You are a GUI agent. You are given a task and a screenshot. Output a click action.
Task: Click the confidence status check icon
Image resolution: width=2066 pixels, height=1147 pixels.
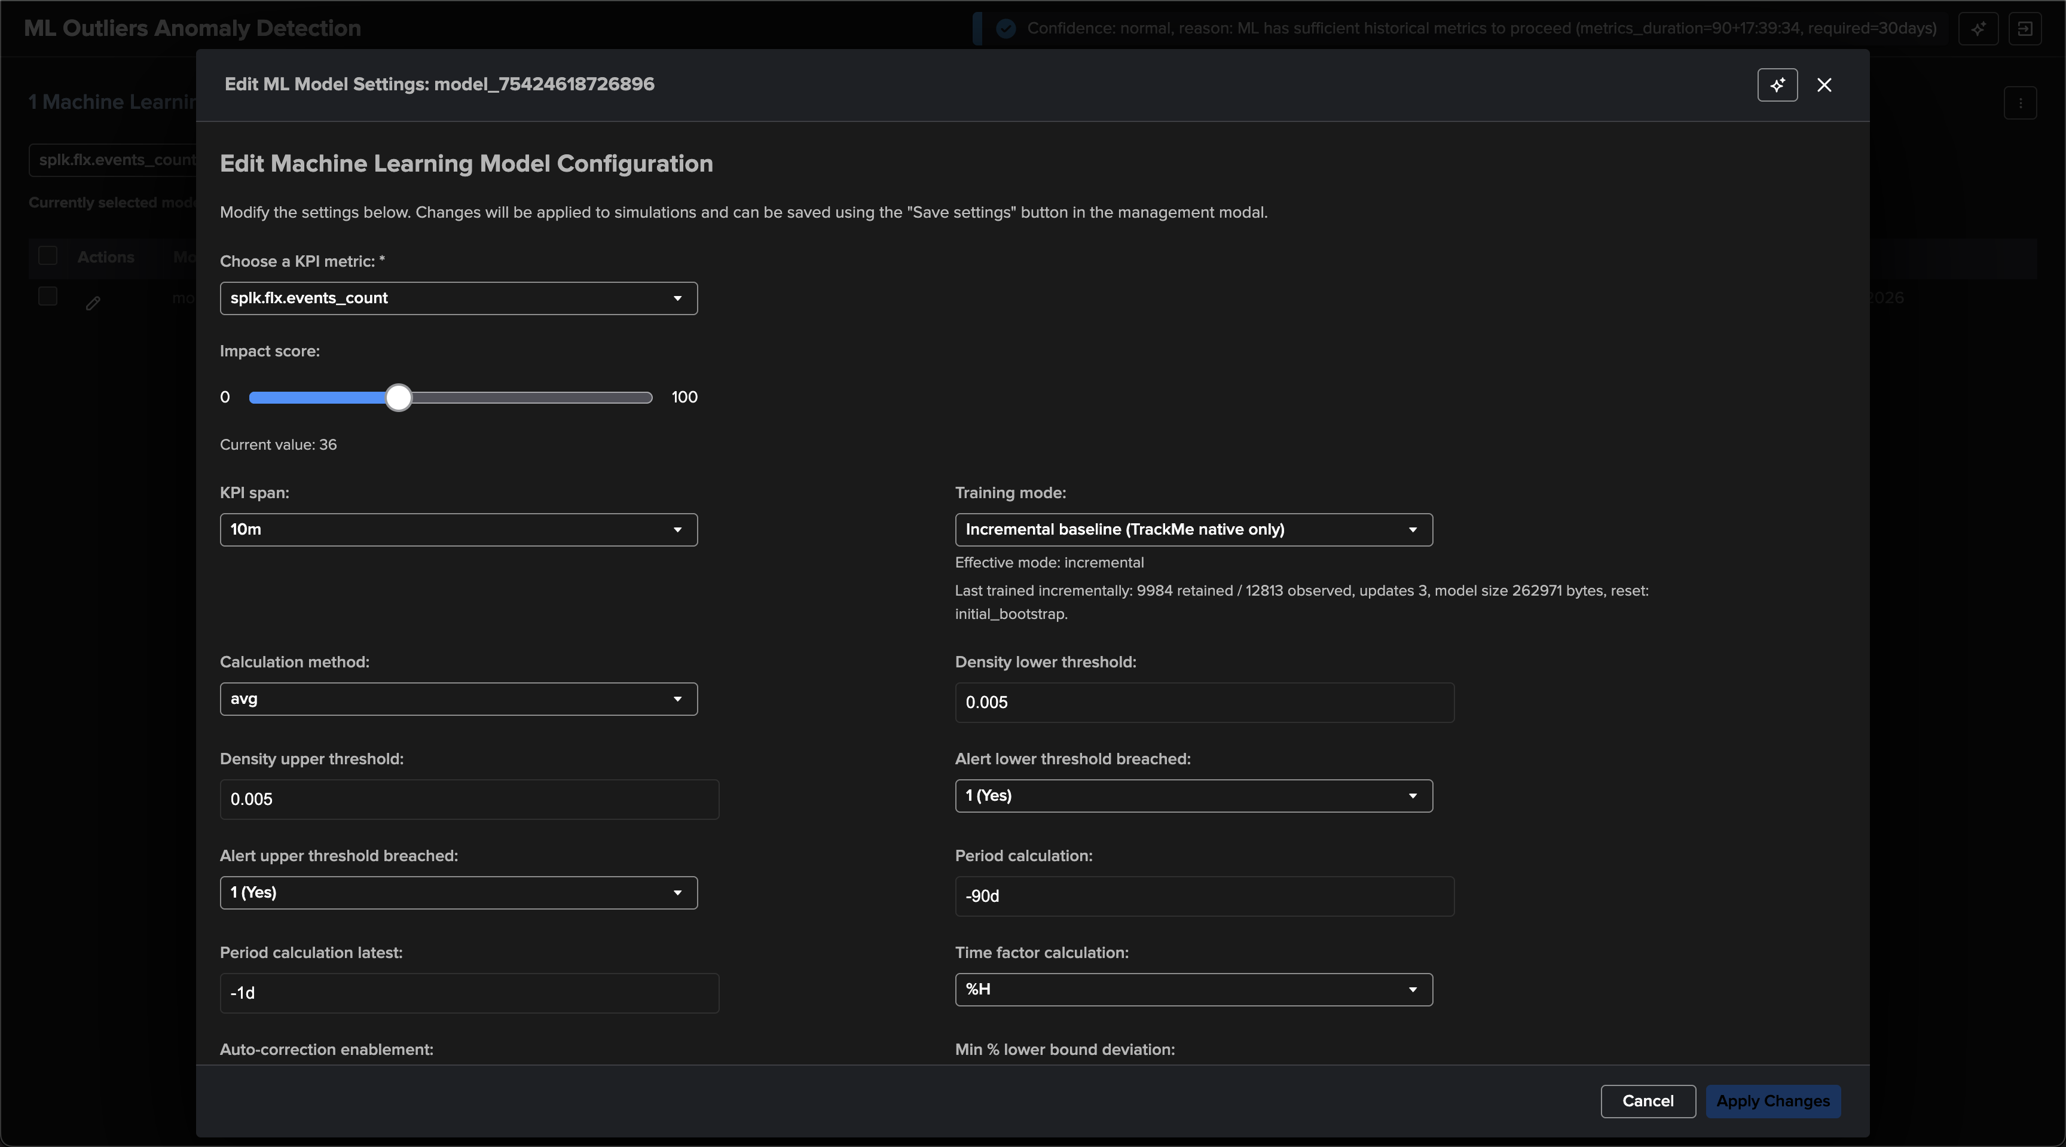pyautogui.click(x=1006, y=29)
